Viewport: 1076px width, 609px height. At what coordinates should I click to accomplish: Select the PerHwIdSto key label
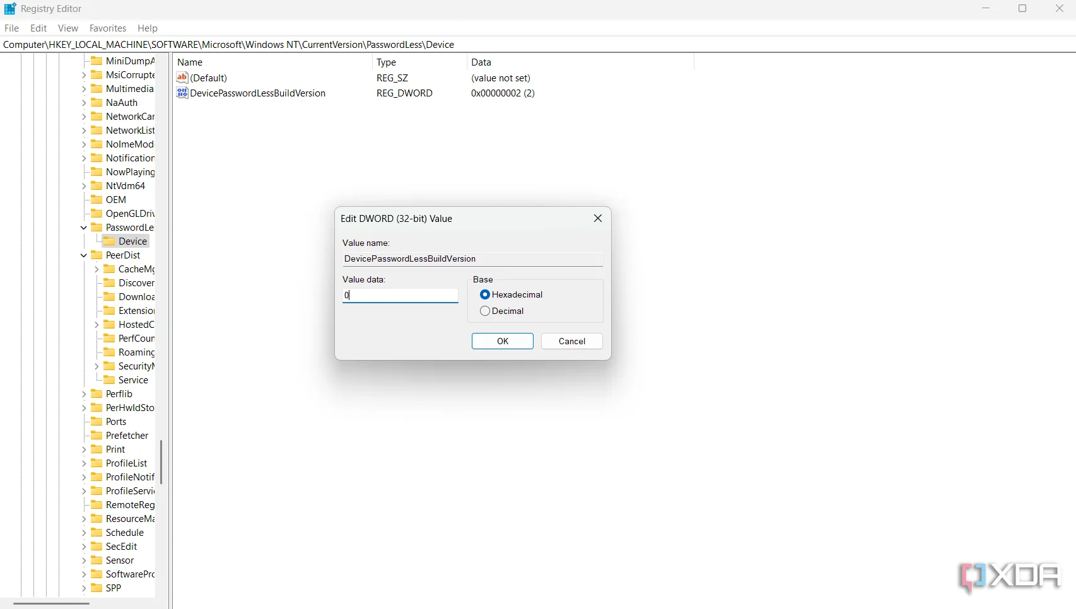(x=130, y=408)
